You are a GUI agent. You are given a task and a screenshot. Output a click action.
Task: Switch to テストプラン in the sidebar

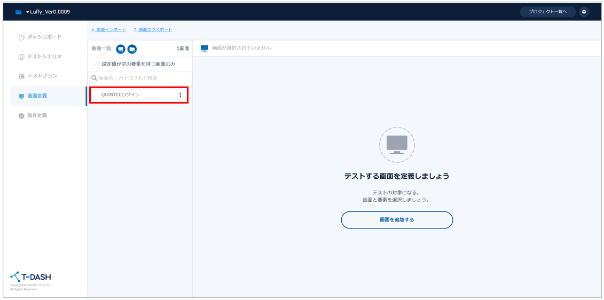(42, 76)
